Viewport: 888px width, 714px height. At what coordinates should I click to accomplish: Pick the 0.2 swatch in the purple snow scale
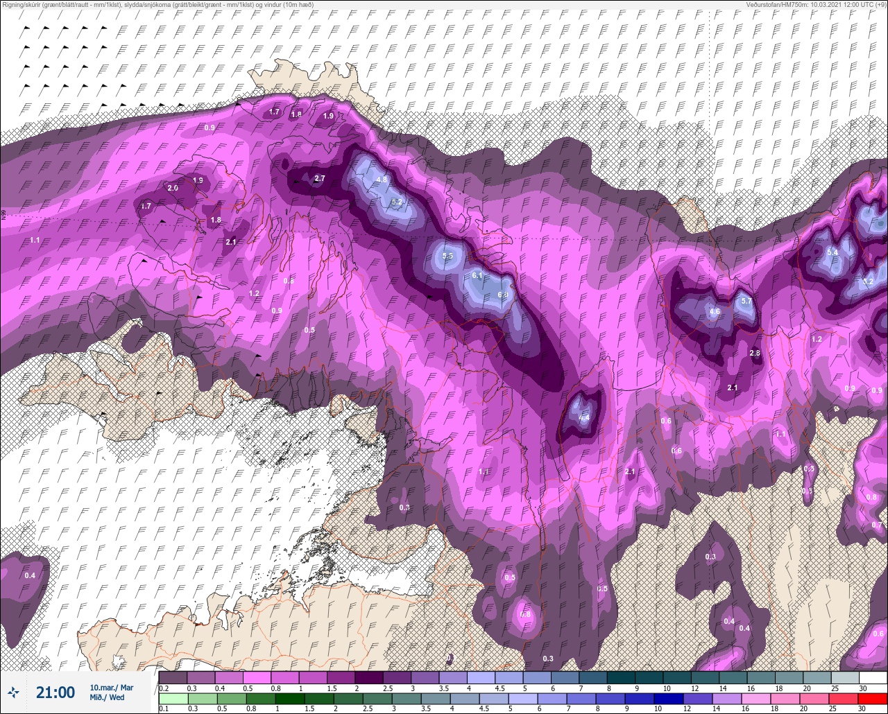173,677
